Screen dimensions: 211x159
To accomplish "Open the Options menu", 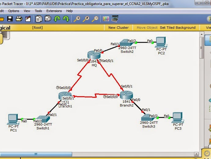I will pos(13,11).
